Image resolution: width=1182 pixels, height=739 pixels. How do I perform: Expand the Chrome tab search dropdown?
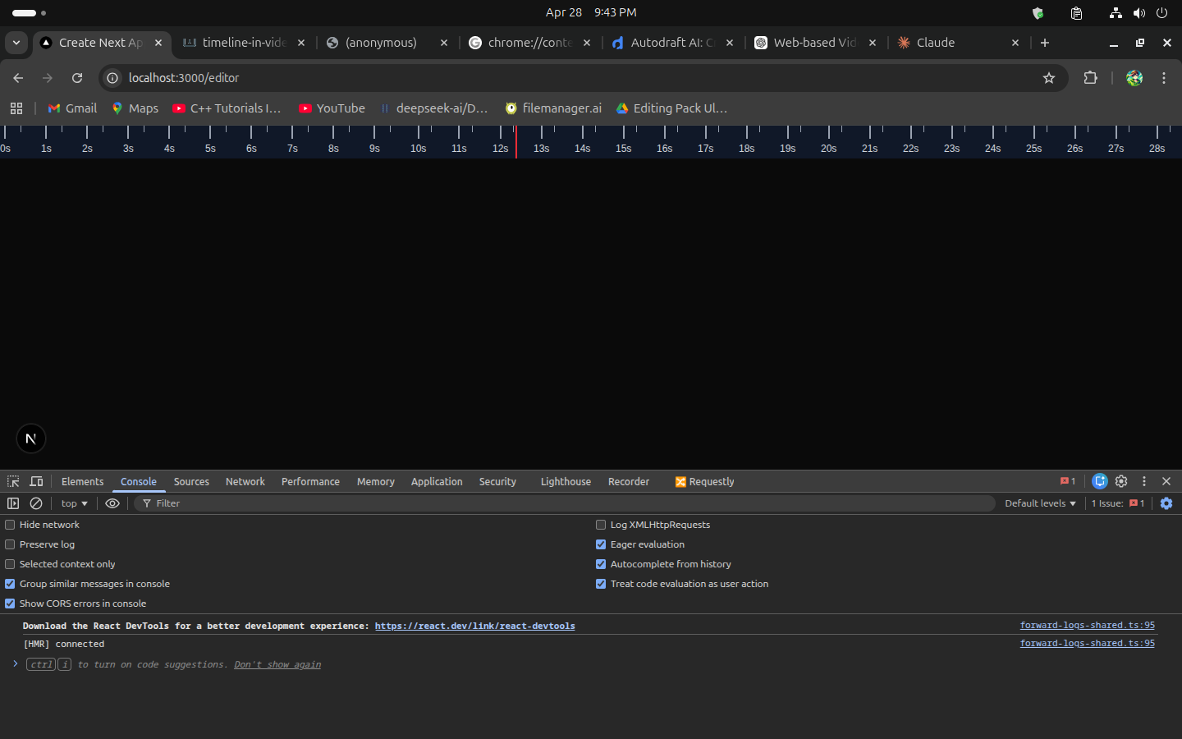click(x=16, y=43)
